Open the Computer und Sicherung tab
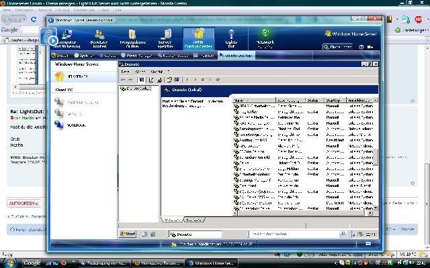430x268 pixels. point(67,38)
